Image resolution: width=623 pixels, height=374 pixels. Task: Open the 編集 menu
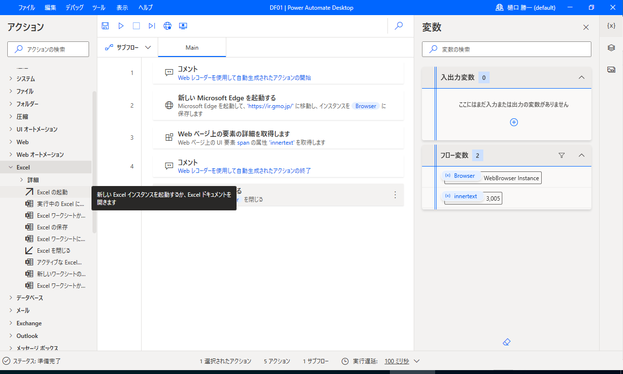tap(50, 7)
